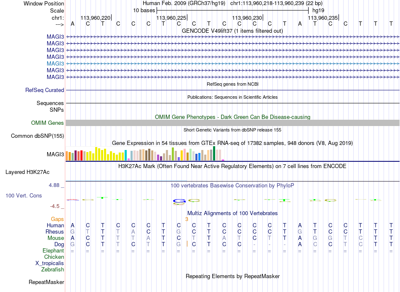Open the RefSeq Curated track label

click(45, 90)
